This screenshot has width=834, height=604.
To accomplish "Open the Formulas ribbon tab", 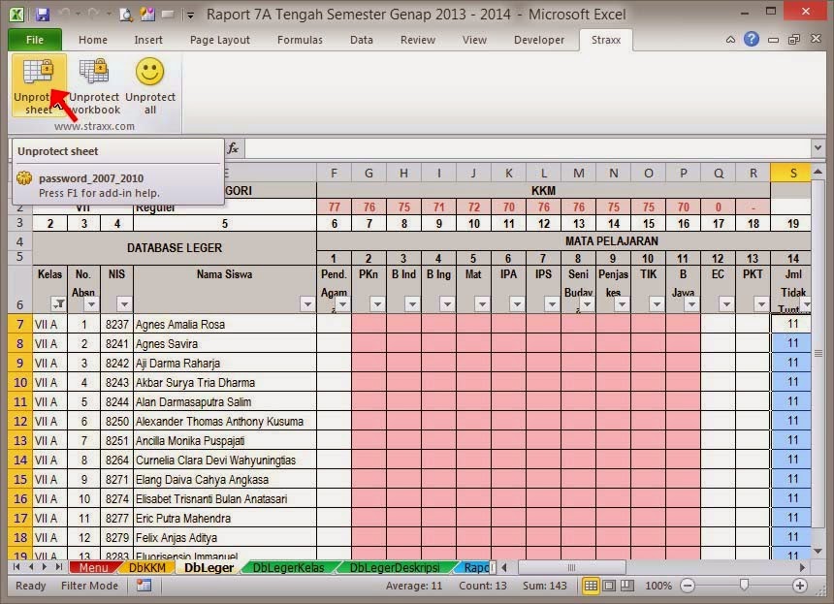I will 299,40.
